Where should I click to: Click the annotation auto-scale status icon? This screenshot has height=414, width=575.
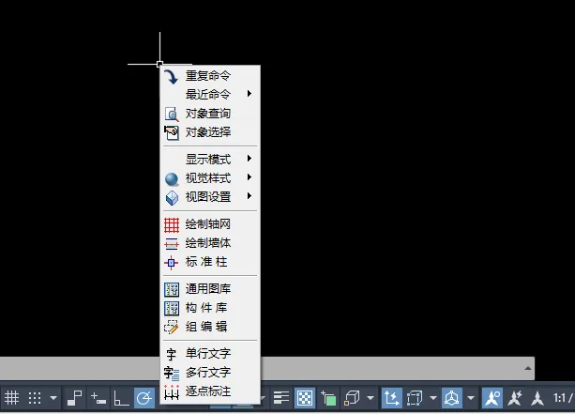(515, 398)
